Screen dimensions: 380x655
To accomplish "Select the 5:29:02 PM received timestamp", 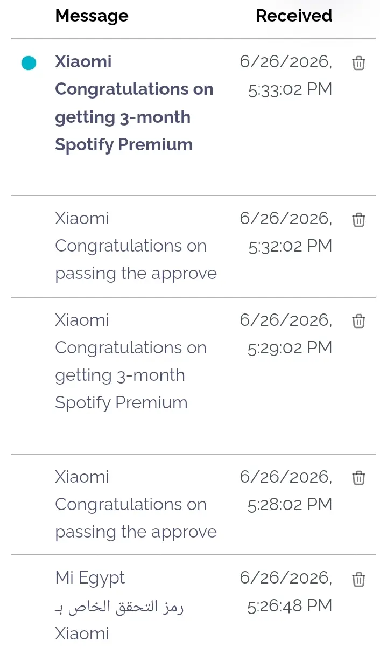I will coord(286,334).
